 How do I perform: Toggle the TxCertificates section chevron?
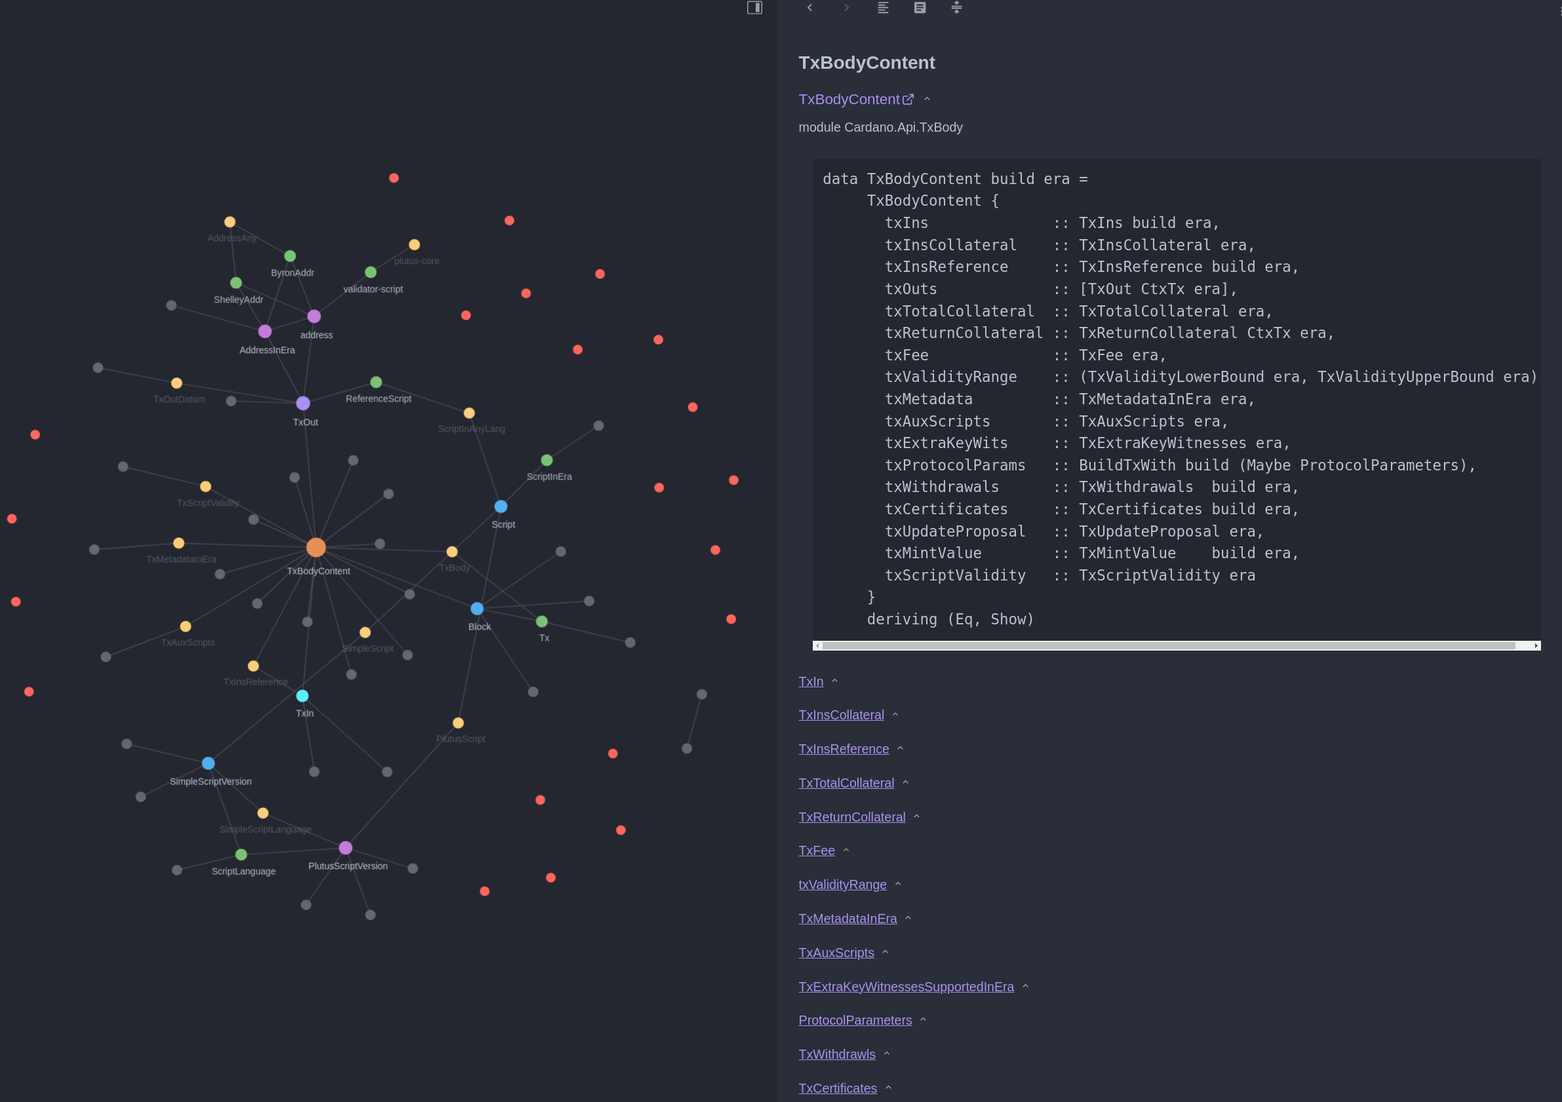(x=888, y=1088)
